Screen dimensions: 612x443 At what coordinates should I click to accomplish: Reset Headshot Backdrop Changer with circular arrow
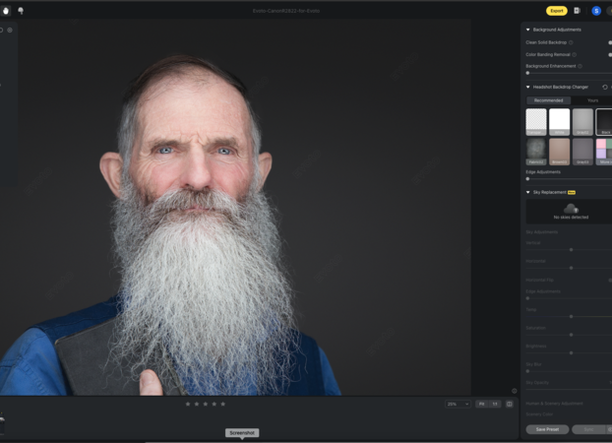[x=604, y=87]
